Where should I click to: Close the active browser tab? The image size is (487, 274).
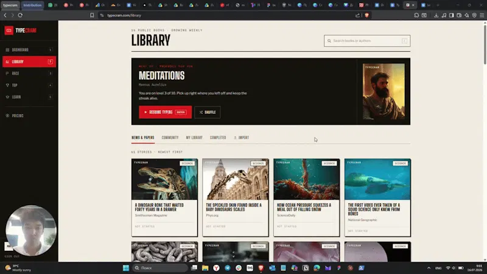413,5
